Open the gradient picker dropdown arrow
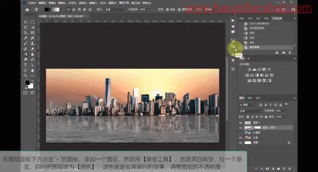The image size is (318, 172). [60, 9]
